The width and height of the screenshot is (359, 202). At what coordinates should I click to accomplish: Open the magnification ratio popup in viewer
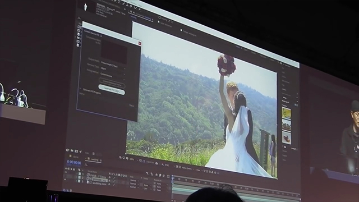click(132, 159)
